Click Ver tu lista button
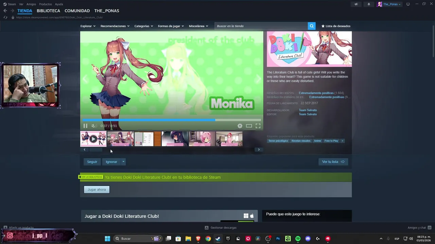This screenshot has height=244, width=435. tap(333, 162)
